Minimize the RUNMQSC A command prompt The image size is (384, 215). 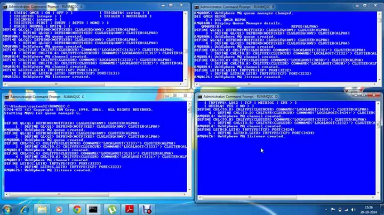coord(163,5)
